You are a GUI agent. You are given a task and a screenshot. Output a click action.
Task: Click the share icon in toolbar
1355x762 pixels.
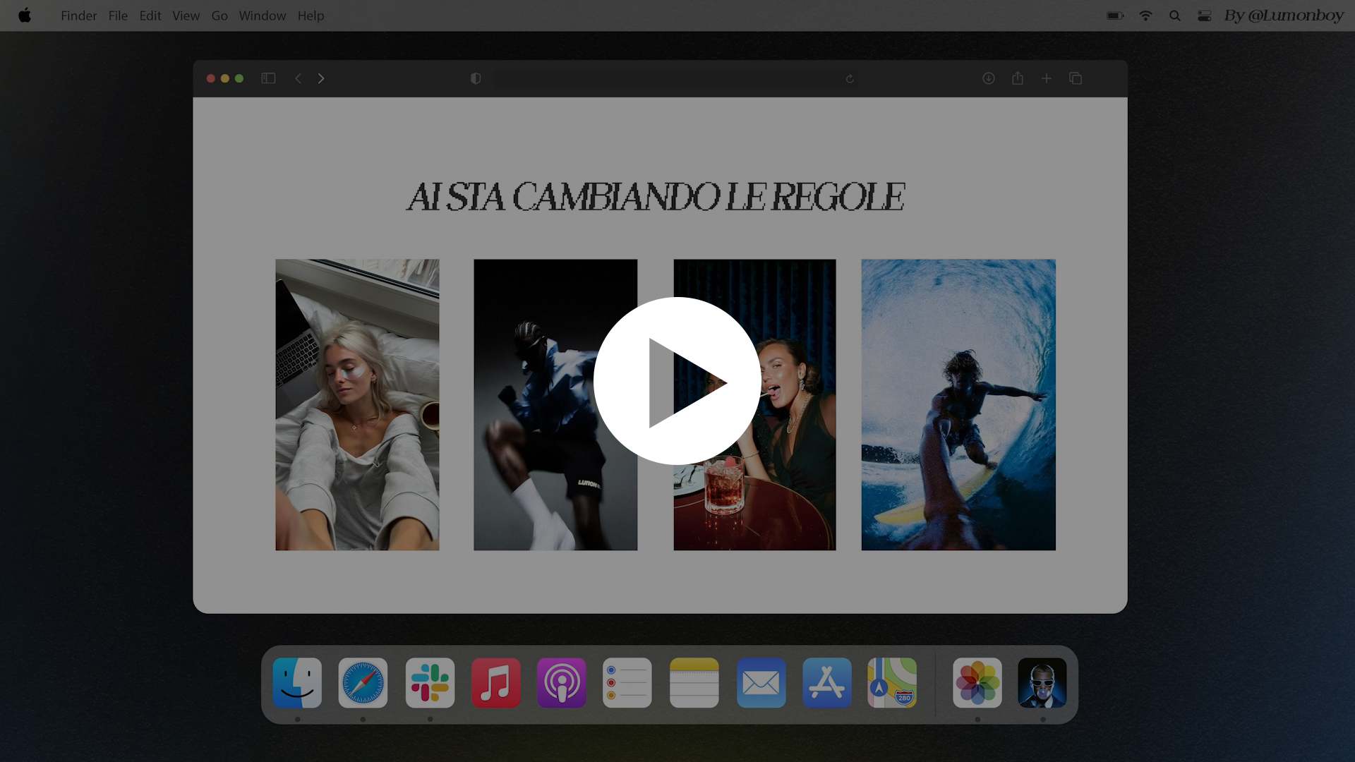1018,78
